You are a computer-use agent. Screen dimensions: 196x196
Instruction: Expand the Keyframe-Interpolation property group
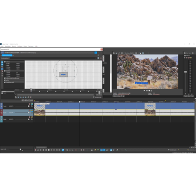tap(4, 78)
